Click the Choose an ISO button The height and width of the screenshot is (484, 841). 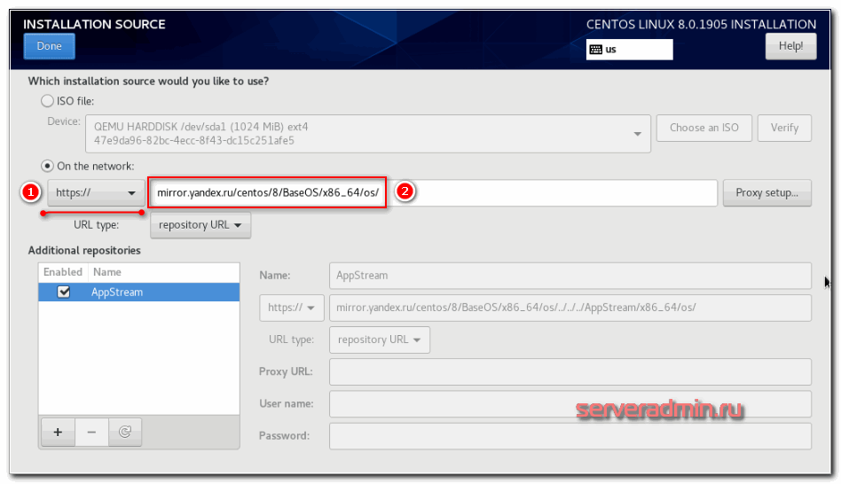703,128
